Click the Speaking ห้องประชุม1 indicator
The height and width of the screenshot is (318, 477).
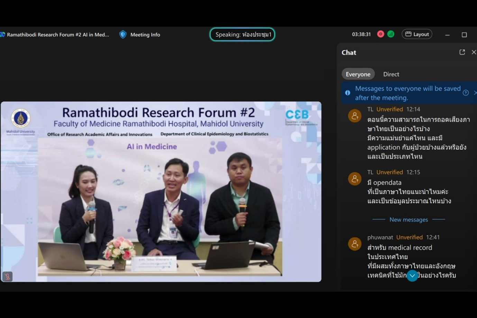point(242,34)
